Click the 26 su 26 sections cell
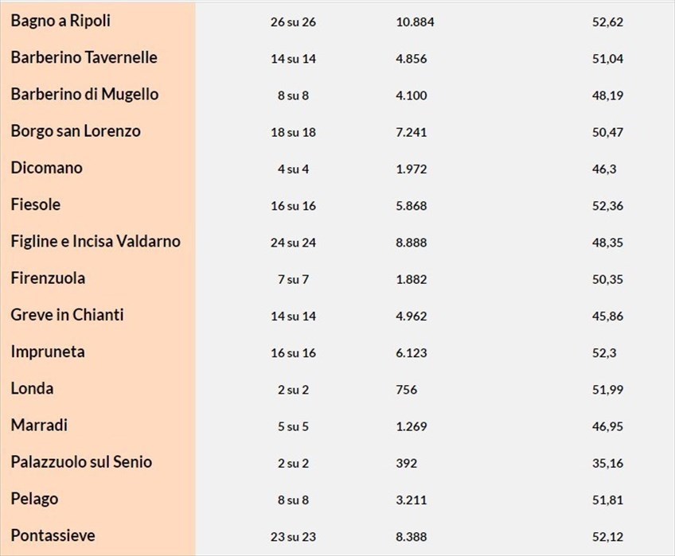 293,22
